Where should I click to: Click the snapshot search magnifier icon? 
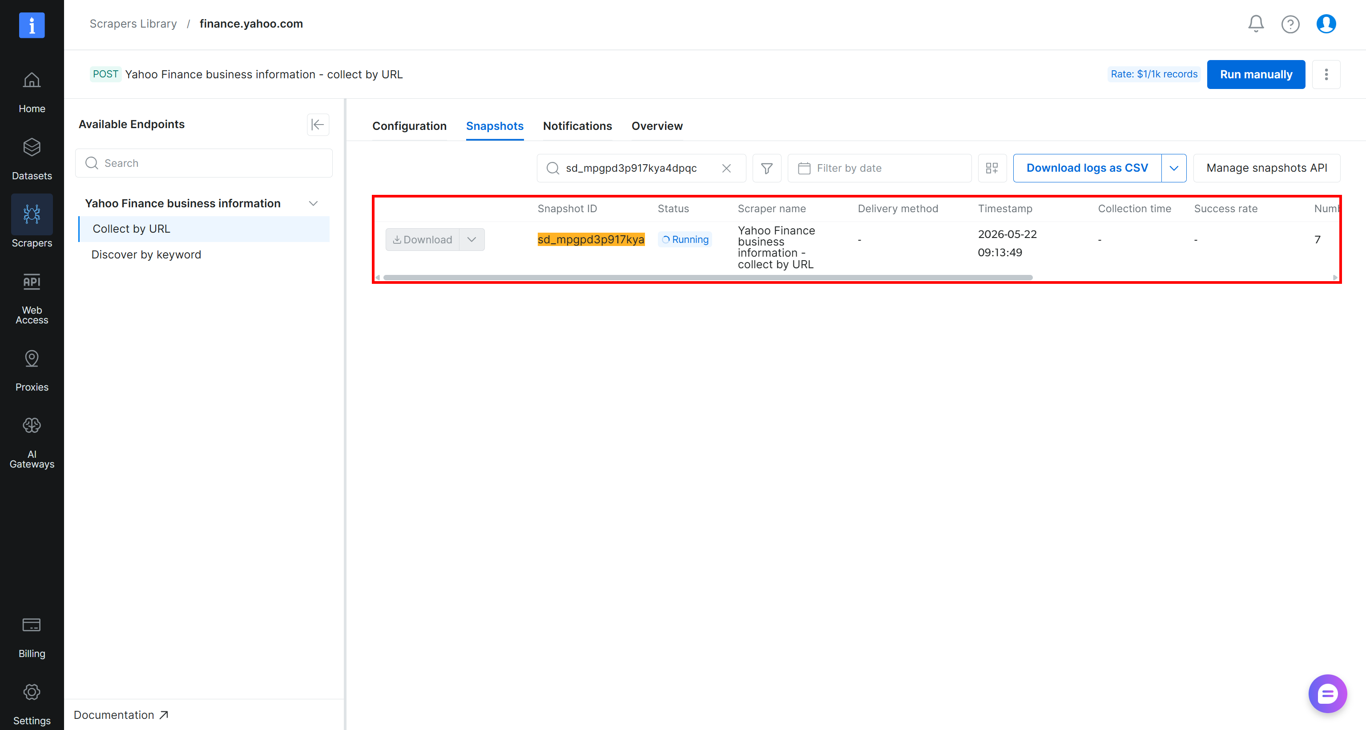[x=552, y=168]
